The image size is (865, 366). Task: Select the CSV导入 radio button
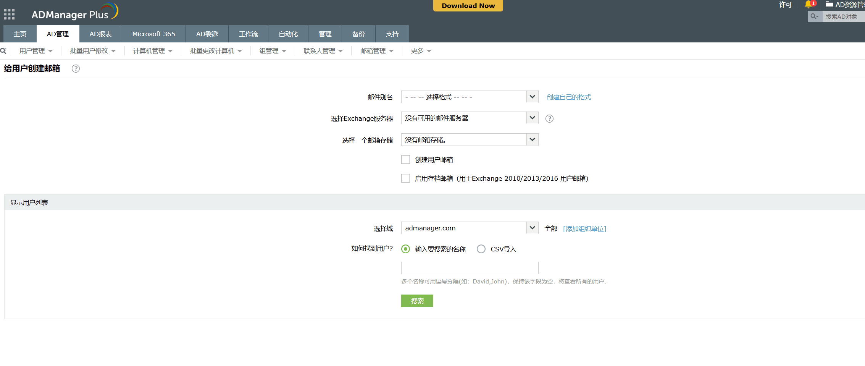coord(481,249)
